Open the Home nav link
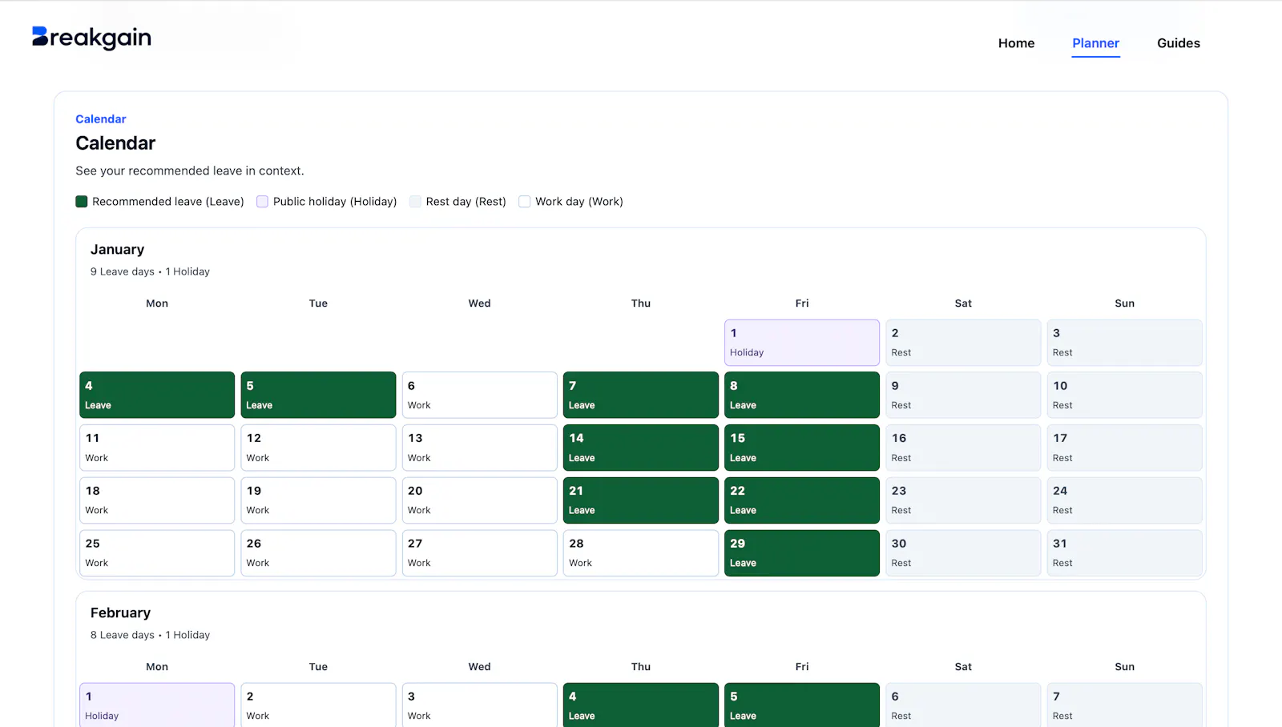The image size is (1282, 727). 1016,43
